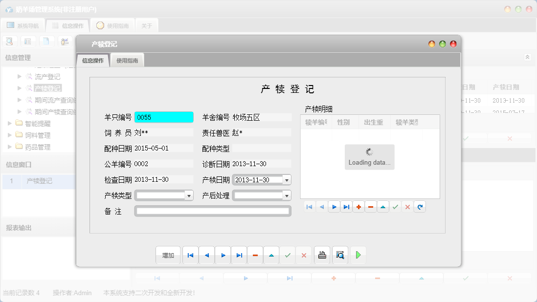Select the print icon at dialog bottom
Viewport: 537px width, 302px height.
tap(322, 255)
